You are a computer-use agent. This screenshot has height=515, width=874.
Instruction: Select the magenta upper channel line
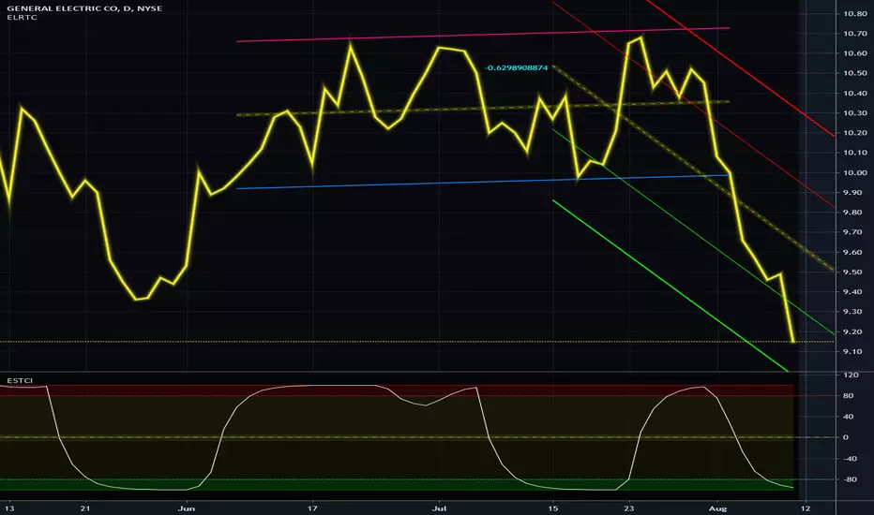pyautogui.click(x=483, y=35)
